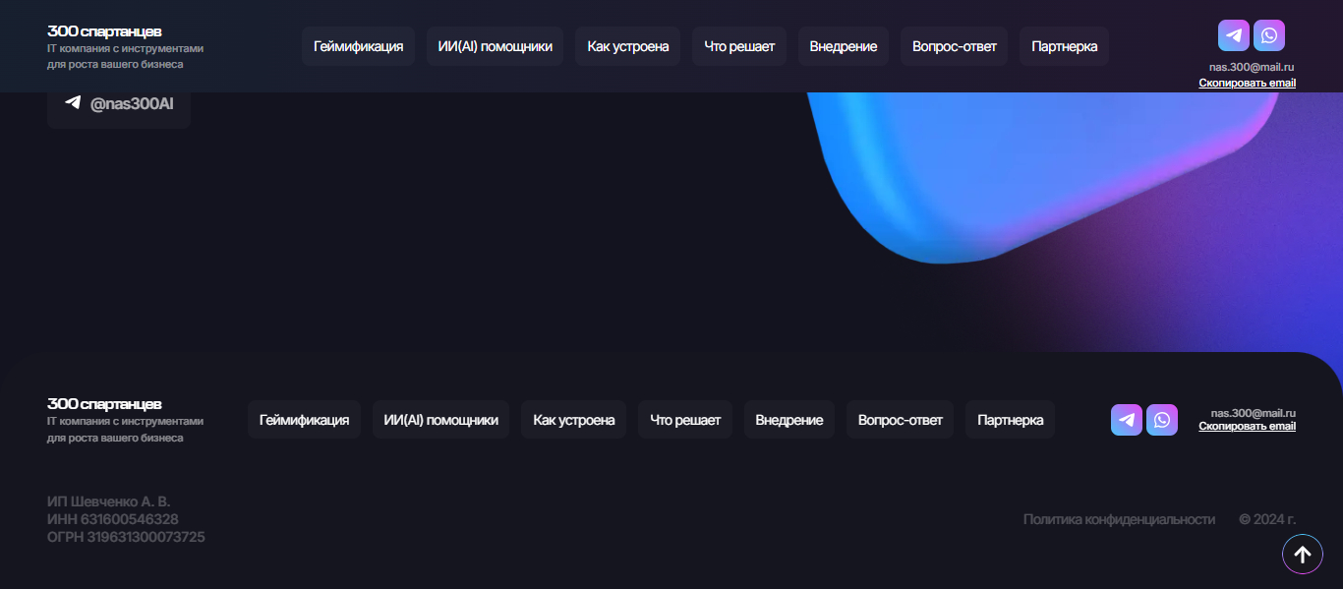Click the 300 спартанцев logo in footer
This screenshot has height=589, width=1343.
click(x=104, y=404)
